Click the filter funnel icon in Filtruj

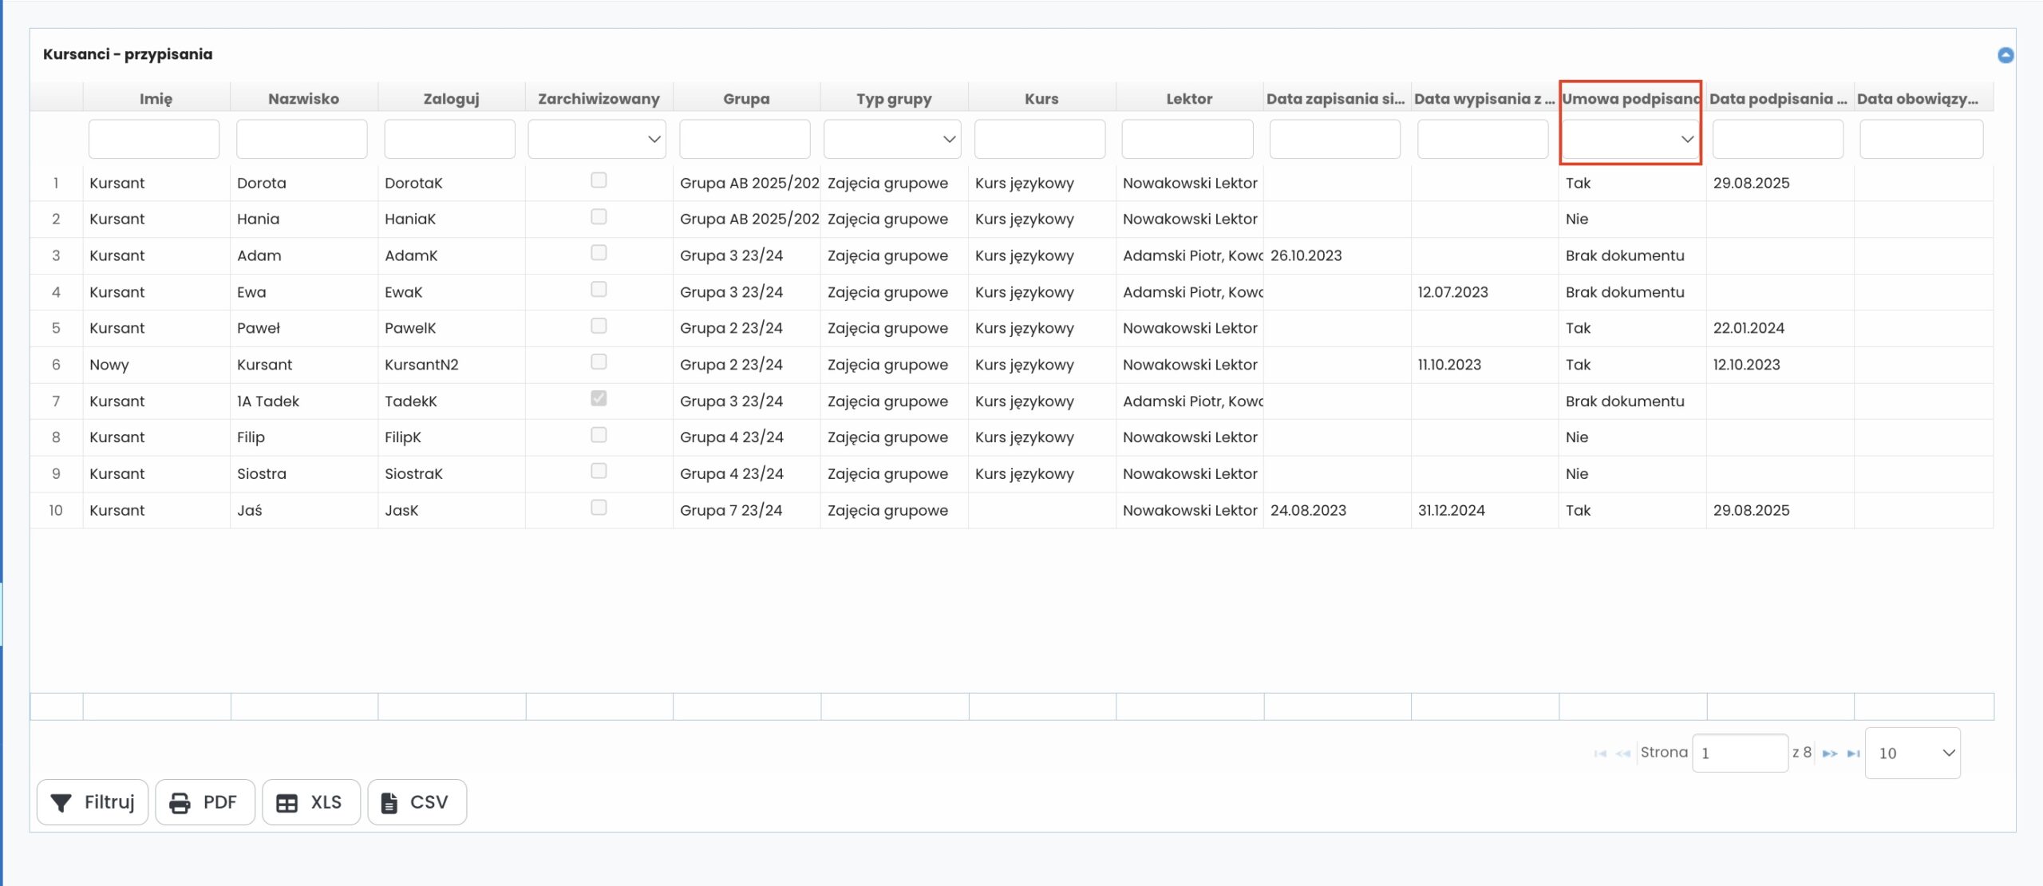click(61, 802)
